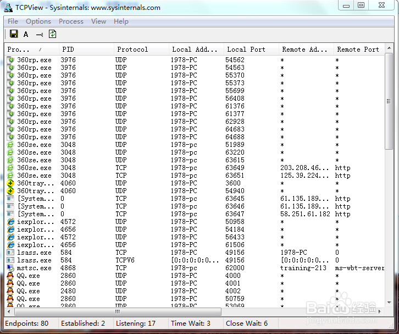This screenshot has height=334, width=399.
Task: Select 360se.exe icon on port 51989 row
Action: pyautogui.click(x=10, y=145)
